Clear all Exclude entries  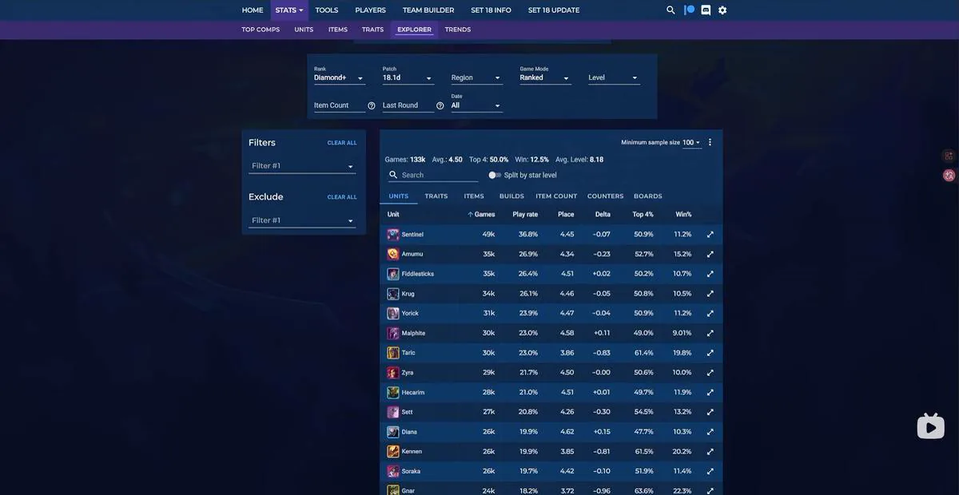point(342,197)
